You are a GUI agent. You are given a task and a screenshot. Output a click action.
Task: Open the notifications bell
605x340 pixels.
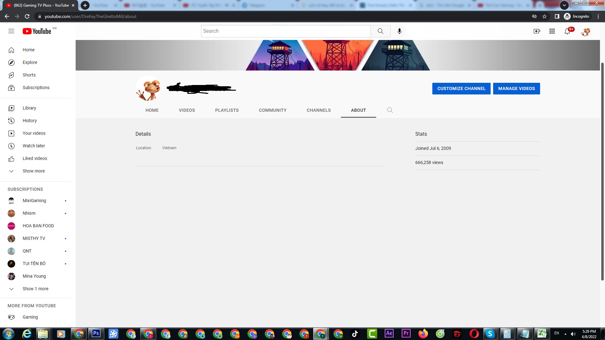(x=567, y=31)
